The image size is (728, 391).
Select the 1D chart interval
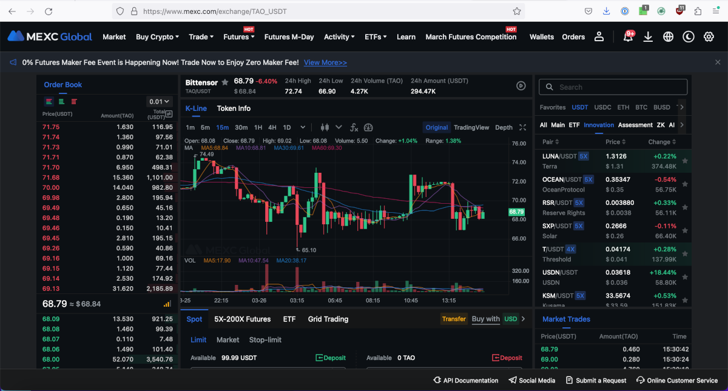[287, 127]
